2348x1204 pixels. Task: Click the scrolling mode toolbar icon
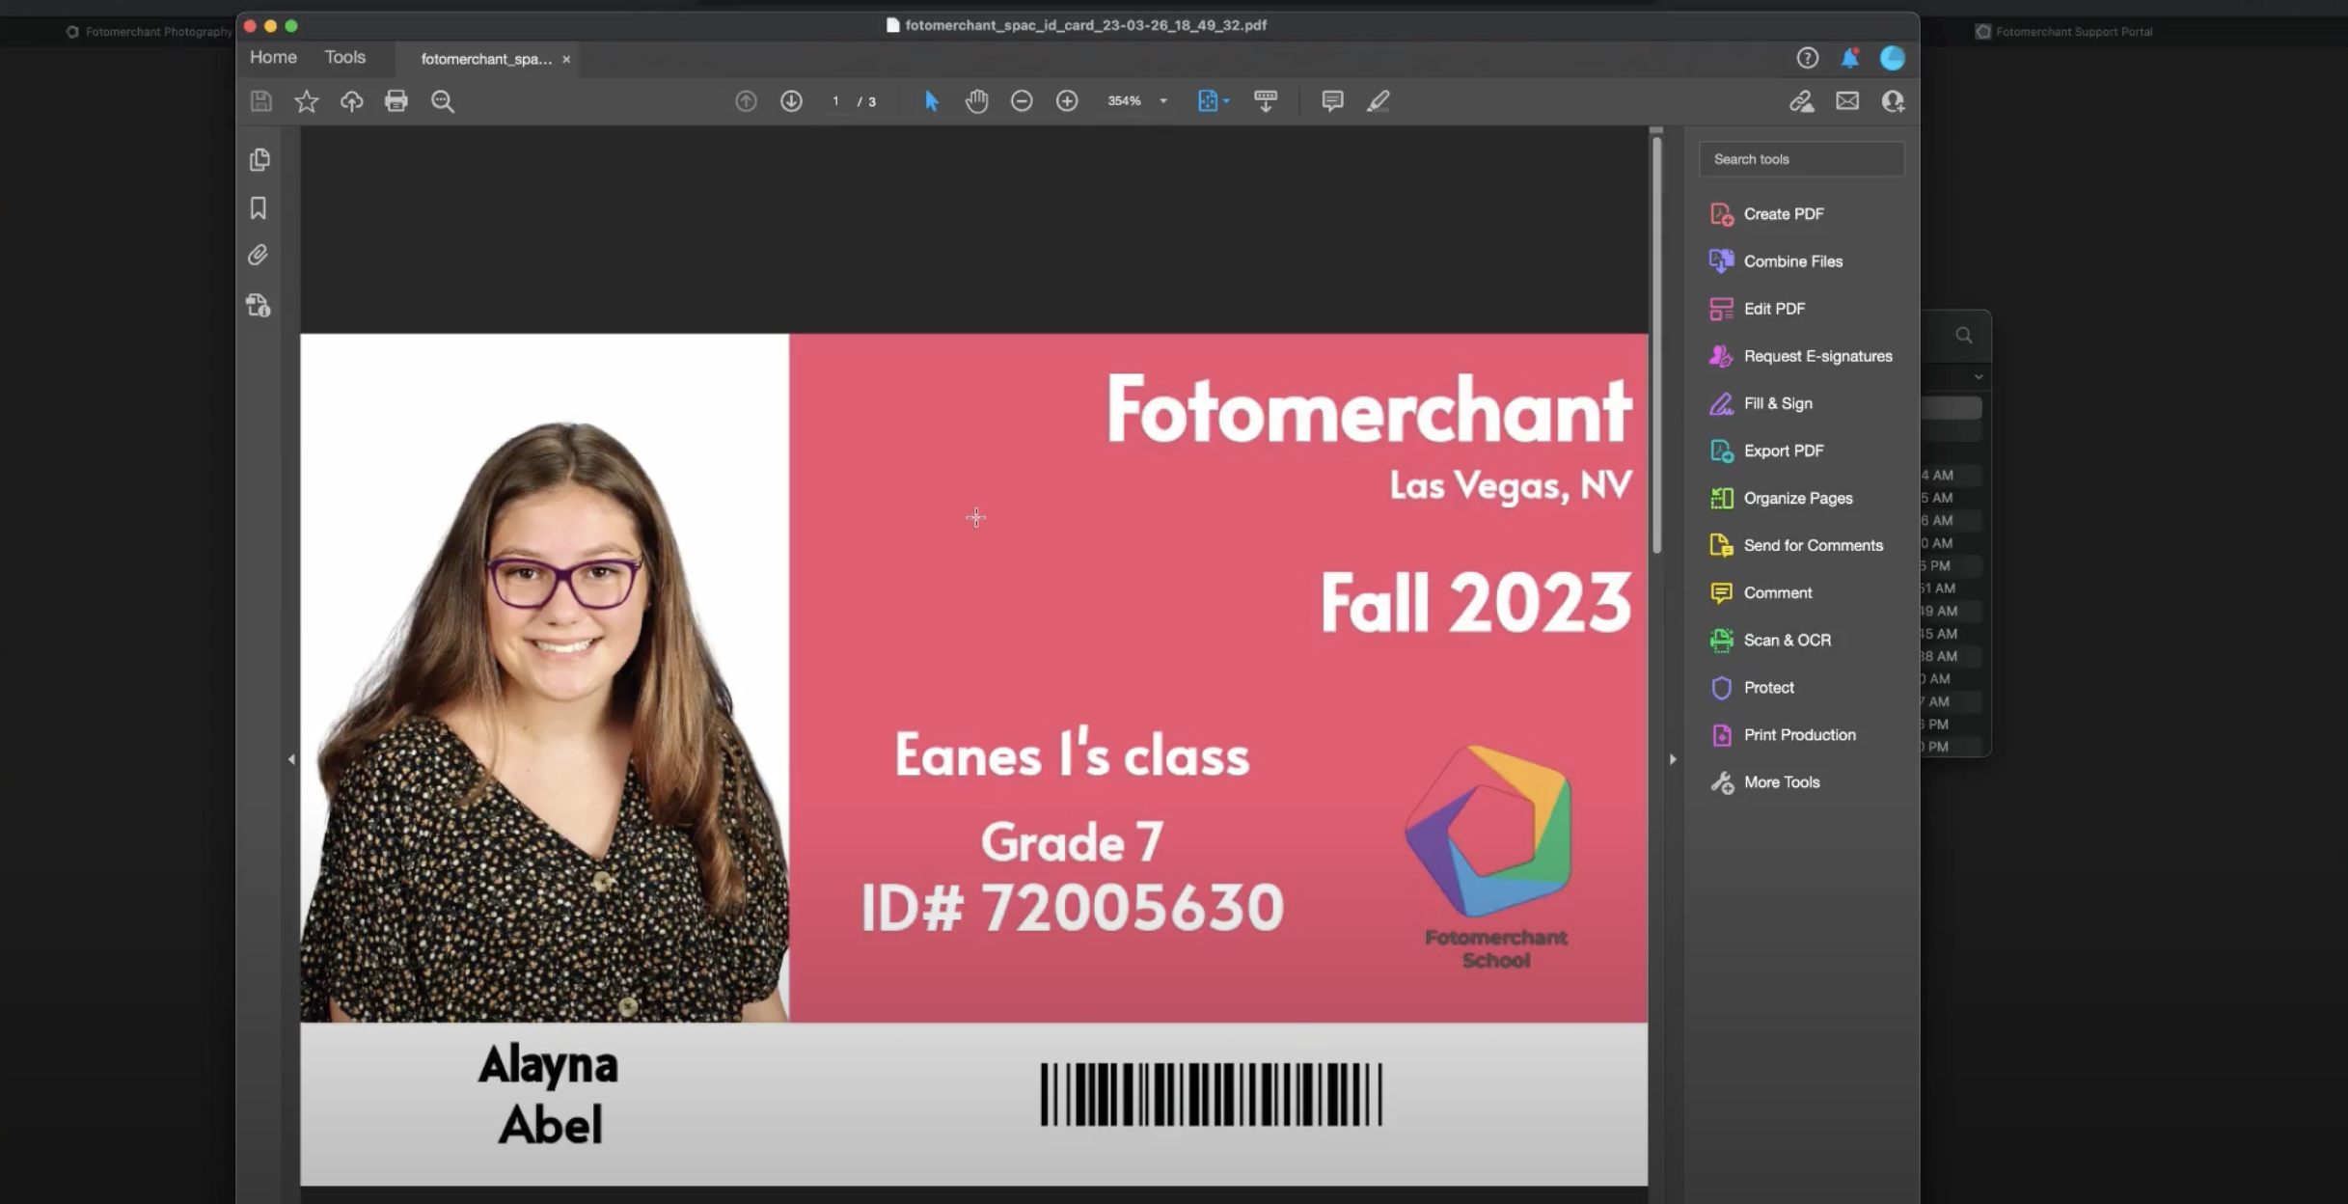pos(1266,101)
